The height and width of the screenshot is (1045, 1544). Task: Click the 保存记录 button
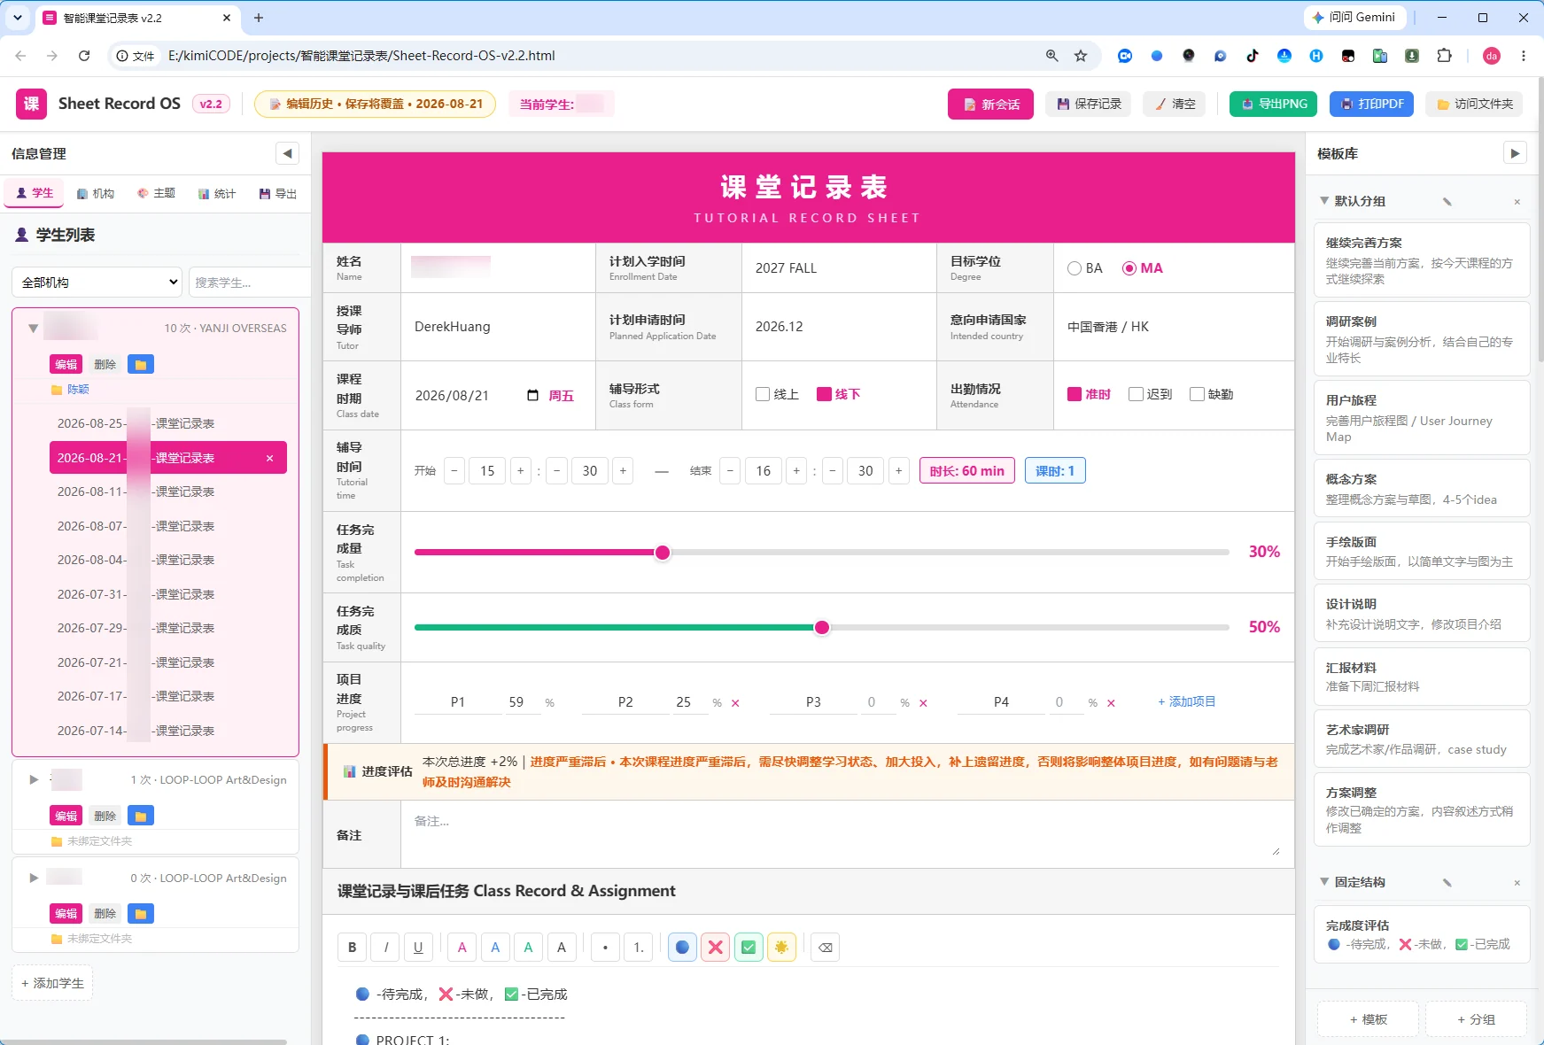click(1089, 104)
